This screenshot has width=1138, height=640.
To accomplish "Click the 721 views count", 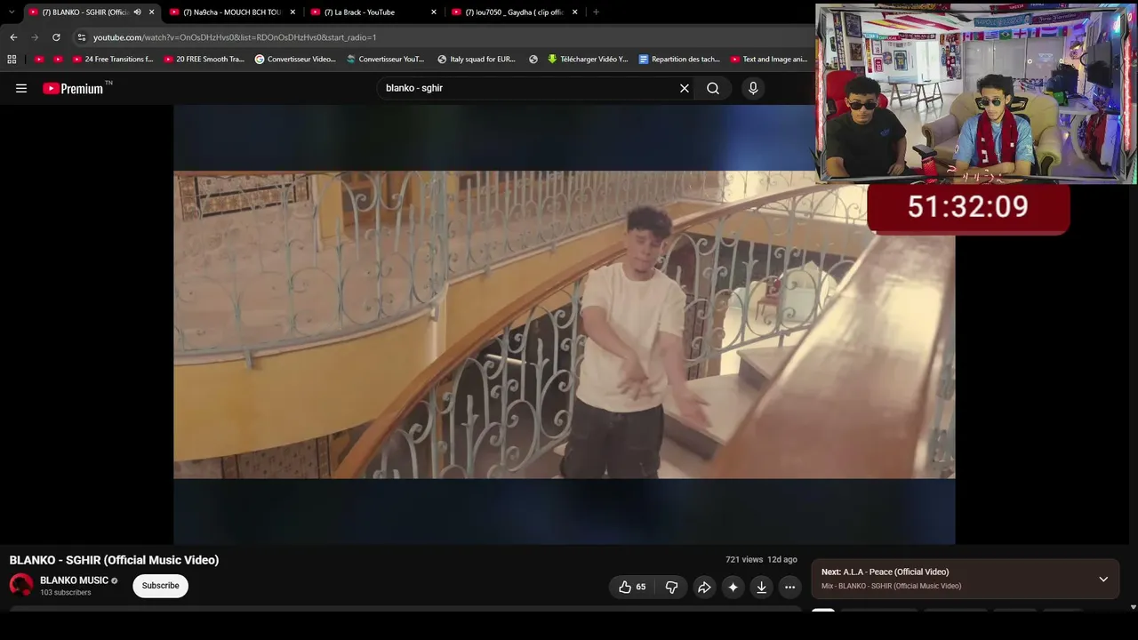I will [744, 560].
